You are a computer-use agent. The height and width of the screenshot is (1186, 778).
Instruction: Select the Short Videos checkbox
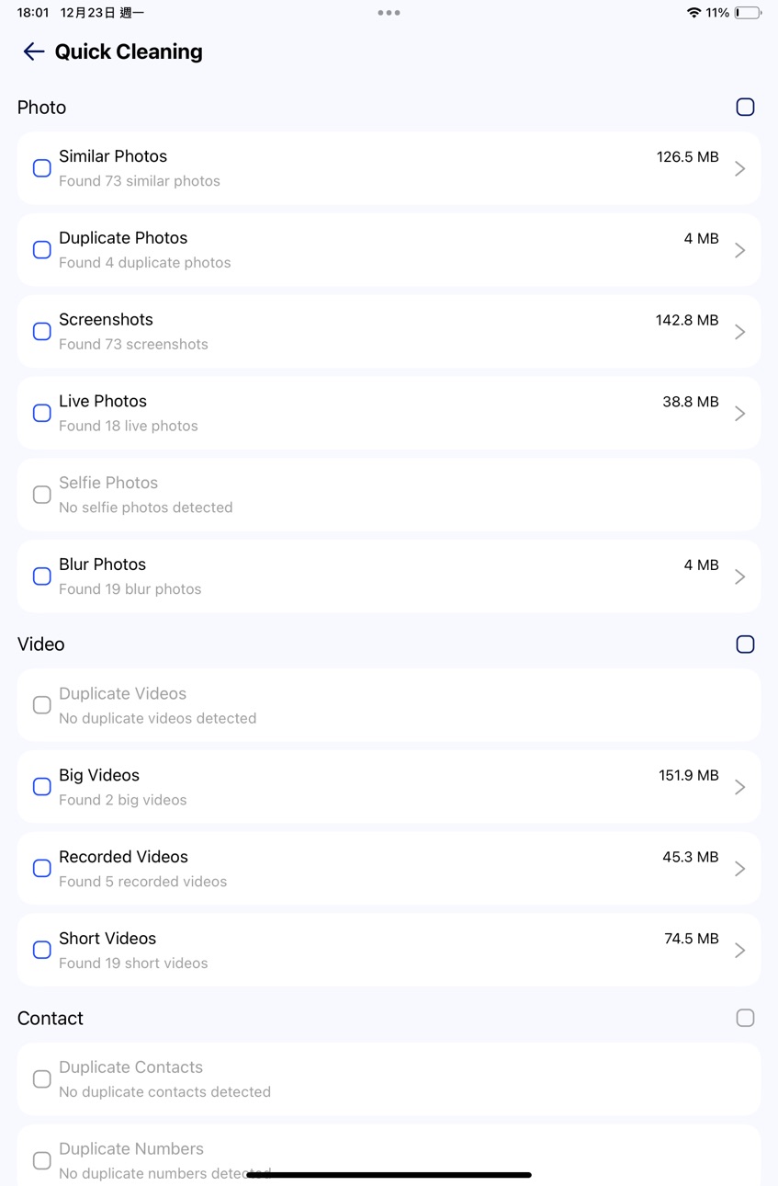pyautogui.click(x=42, y=951)
